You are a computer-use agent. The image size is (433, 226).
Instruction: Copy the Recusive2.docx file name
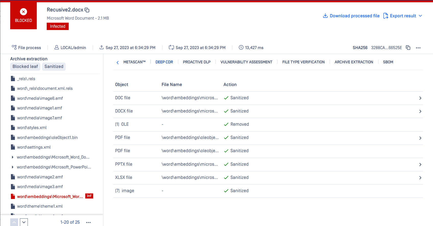[87, 10]
